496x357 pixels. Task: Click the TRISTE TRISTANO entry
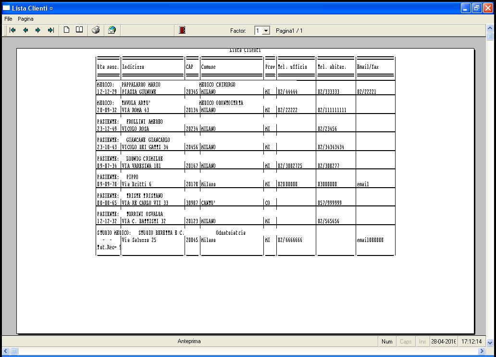tap(145, 196)
